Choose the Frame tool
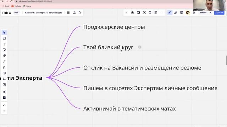Screen dimensions: 227x127 (4, 79)
